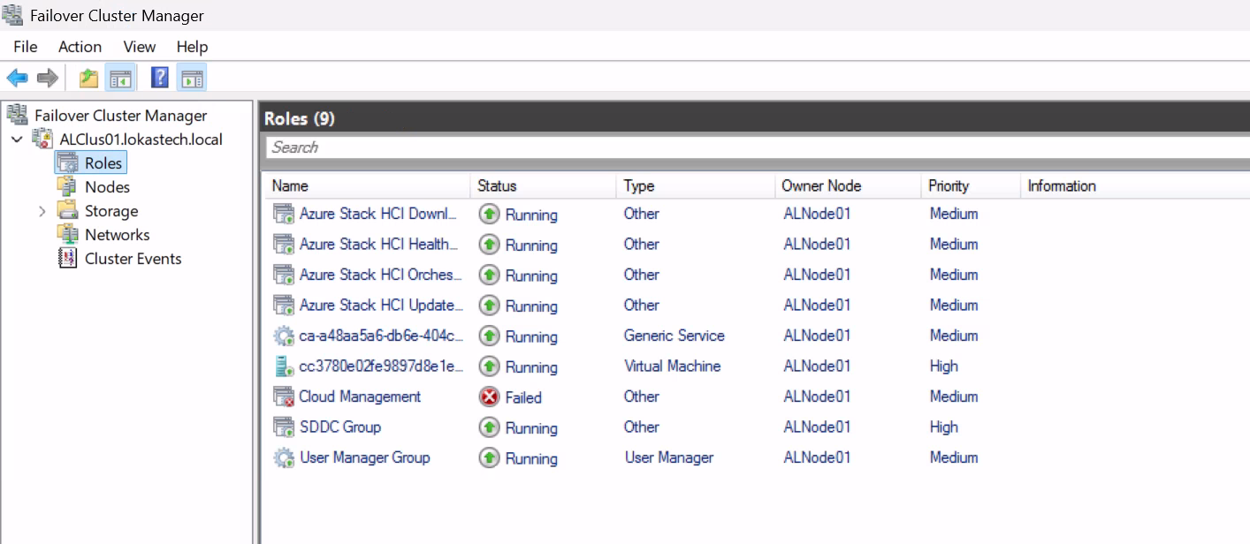1250x544 pixels.
Task: Select Cluster Events in the console tree
Action: pyautogui.click(x=133, y=259)
